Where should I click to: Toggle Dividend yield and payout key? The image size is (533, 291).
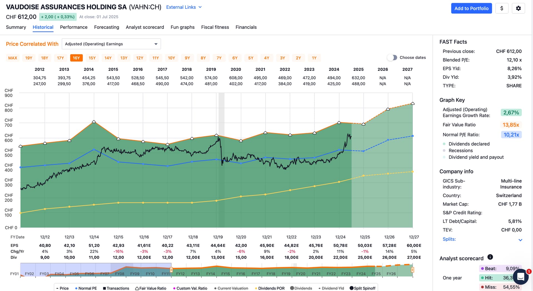473,157
